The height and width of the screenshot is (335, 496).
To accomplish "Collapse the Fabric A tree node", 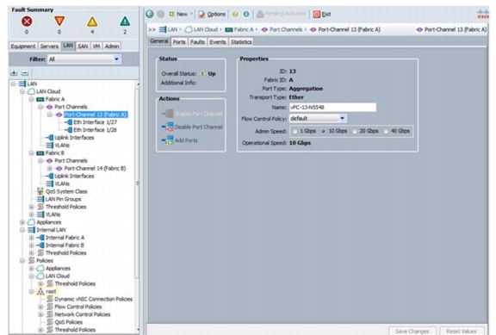I will (31, 99).
